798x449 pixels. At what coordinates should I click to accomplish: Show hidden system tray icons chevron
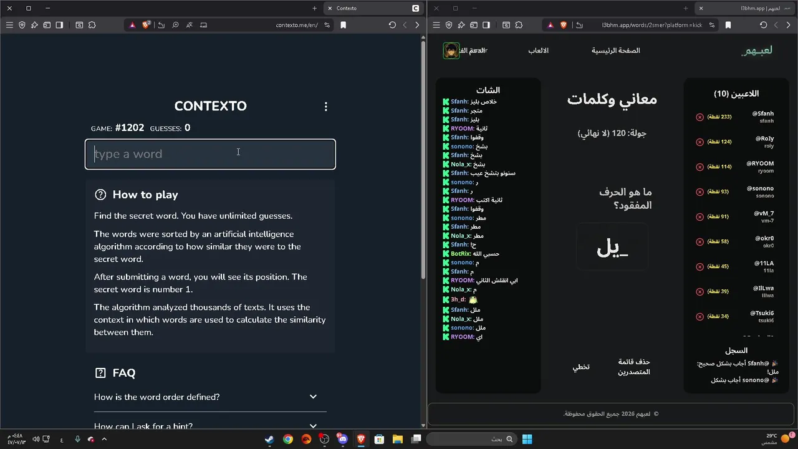point(104,439)
